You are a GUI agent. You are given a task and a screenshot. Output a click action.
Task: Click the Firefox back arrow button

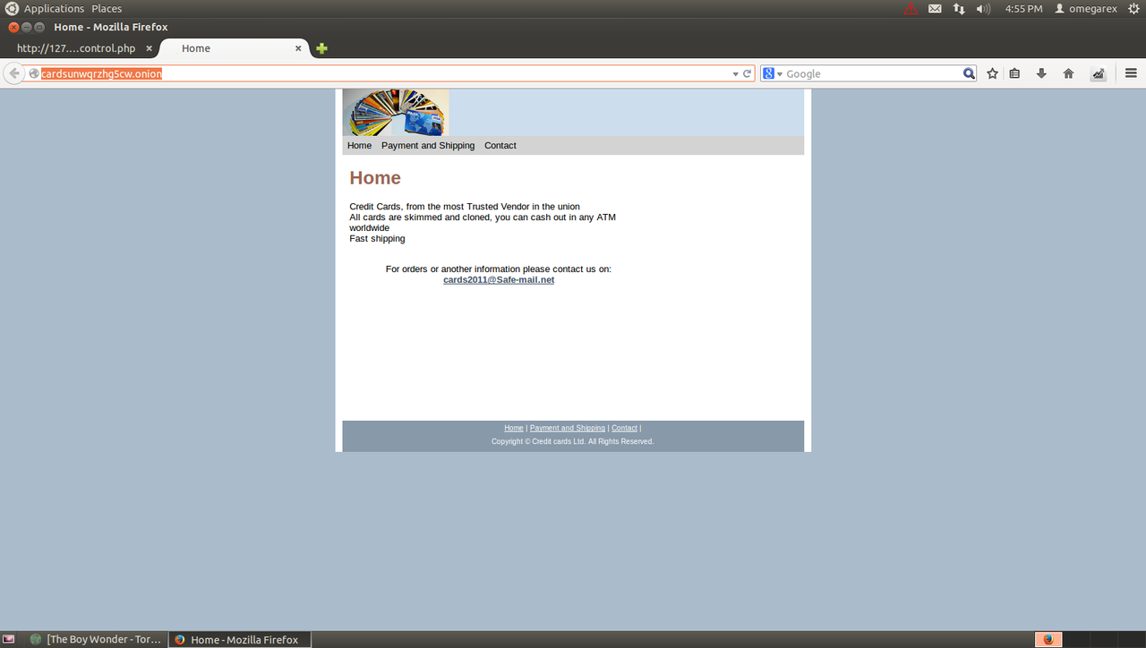14,73
